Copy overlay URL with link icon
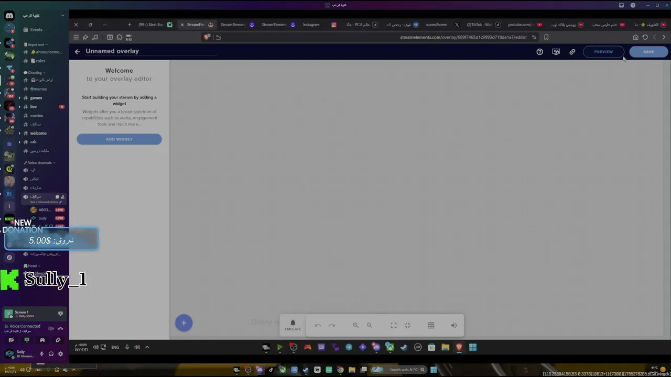The height and width of the screenshot is (377, 671). pos(572,52)
